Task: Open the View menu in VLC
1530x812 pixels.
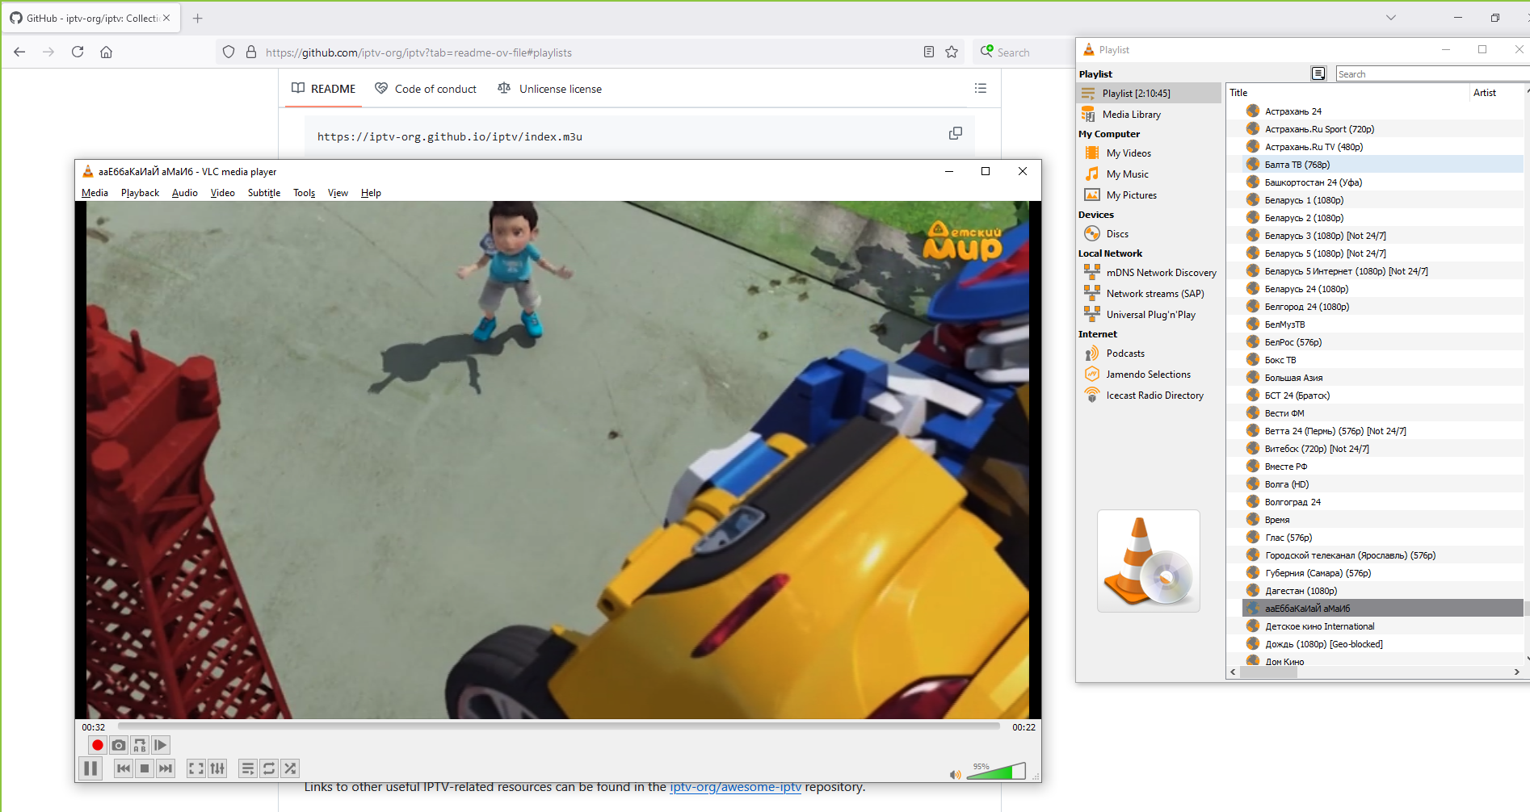Action: [338, 193]
